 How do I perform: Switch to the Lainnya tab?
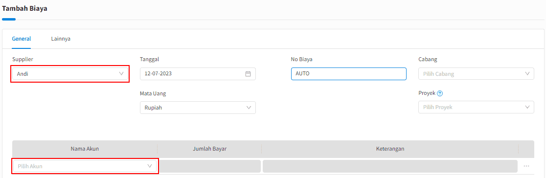tap(61, 39)
